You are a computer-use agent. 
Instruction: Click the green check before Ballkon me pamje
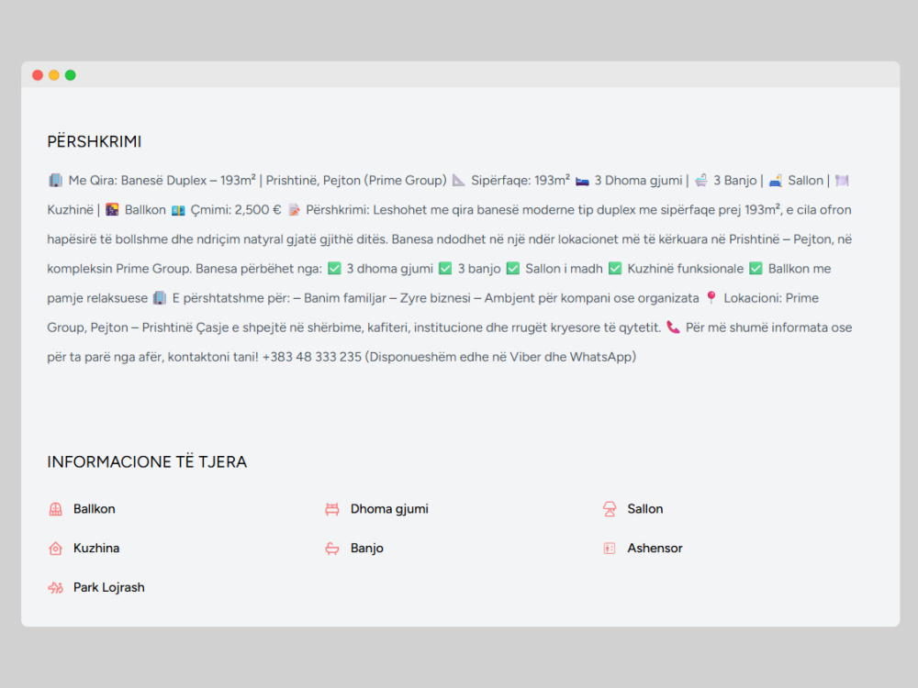[x=756, y=269]
